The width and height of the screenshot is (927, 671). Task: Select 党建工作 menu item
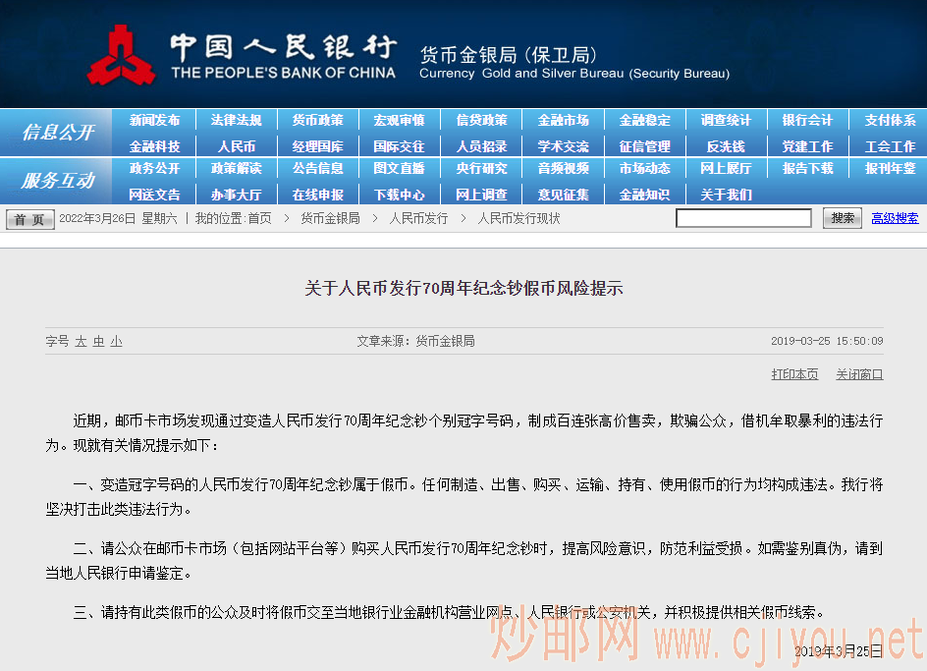pos(807,146)
